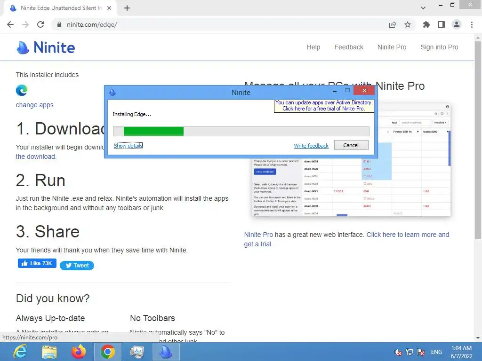The image size is (482, 361).
Task: Click the Ninite installer dialog title icon
Action: [112, 92]
